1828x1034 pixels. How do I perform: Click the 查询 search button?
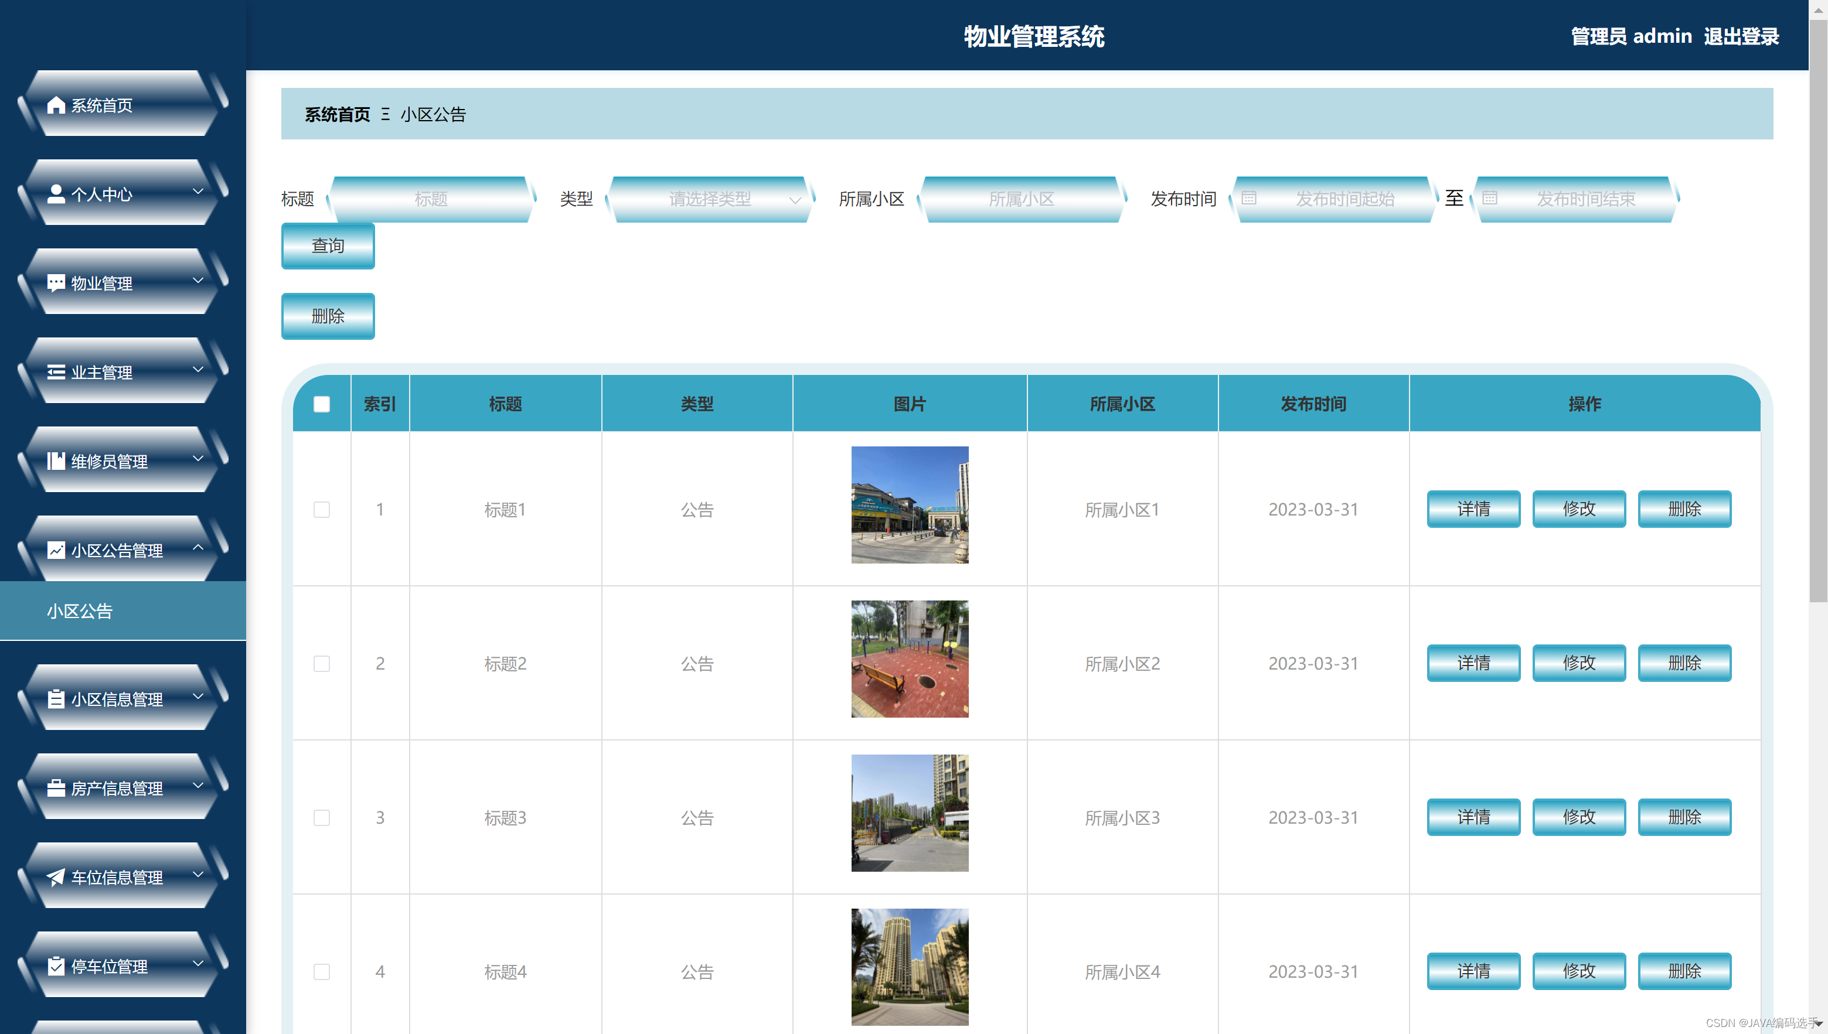click(328, 245)
